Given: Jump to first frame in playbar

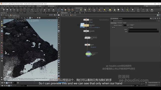Looking at the screenshot, I should tap(2, 83).
